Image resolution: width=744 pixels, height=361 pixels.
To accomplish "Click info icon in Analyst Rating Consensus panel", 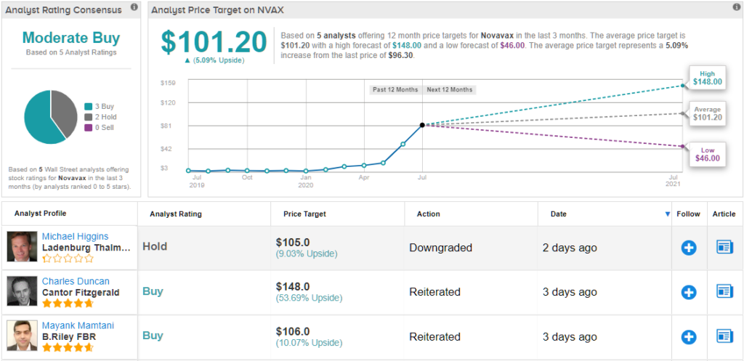I will [134, 7].
